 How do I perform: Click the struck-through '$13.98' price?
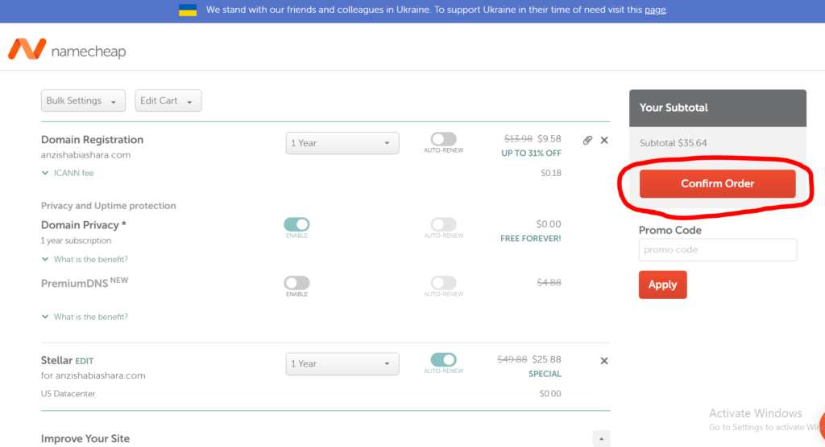[x=518, y=138]
